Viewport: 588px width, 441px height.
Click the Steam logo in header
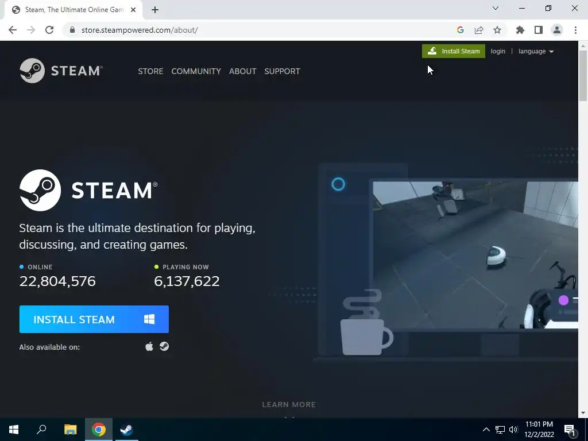[61, 71]
